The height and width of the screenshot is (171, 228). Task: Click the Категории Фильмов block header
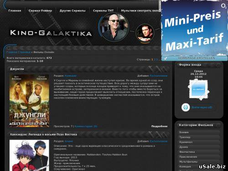coord(196,125)
